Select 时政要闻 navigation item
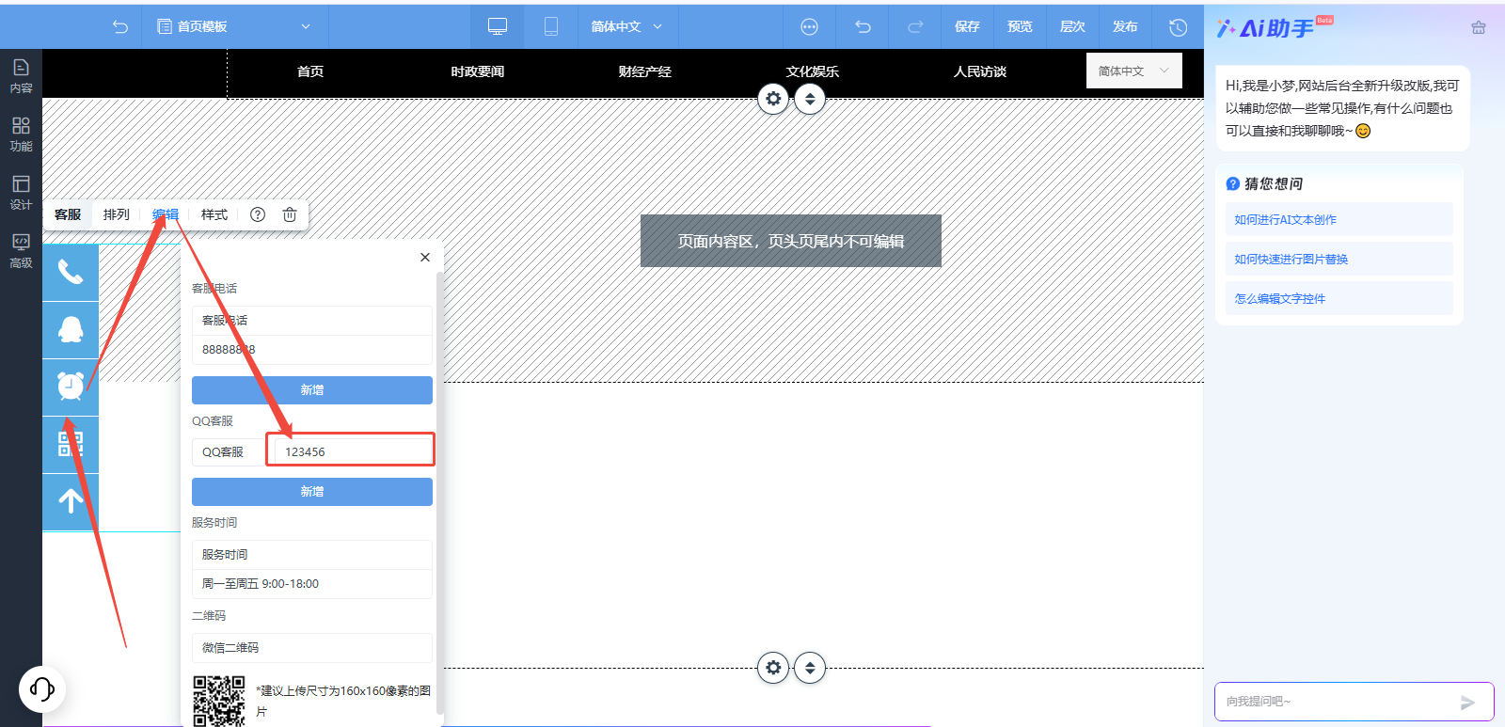 (478, 71)
